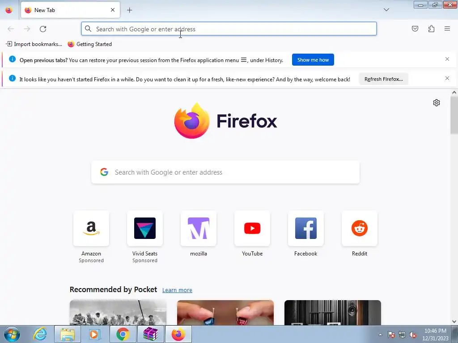Click the Firefox logo on page
The height and width of the screenshot is (343, 458).
225,121
